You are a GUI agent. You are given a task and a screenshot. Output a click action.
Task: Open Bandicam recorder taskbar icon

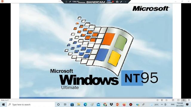pos(131,104)
